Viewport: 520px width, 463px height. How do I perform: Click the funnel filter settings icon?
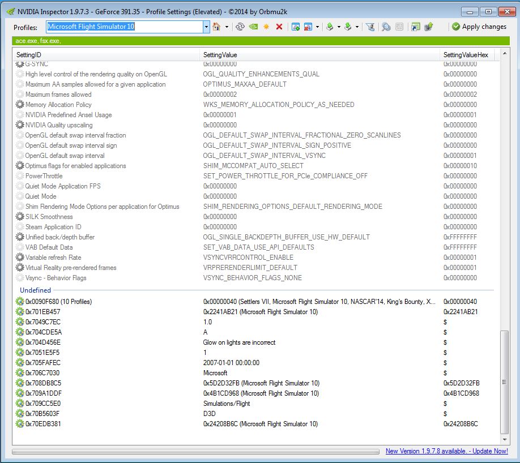pyautogui.click(x=370, y=27)
